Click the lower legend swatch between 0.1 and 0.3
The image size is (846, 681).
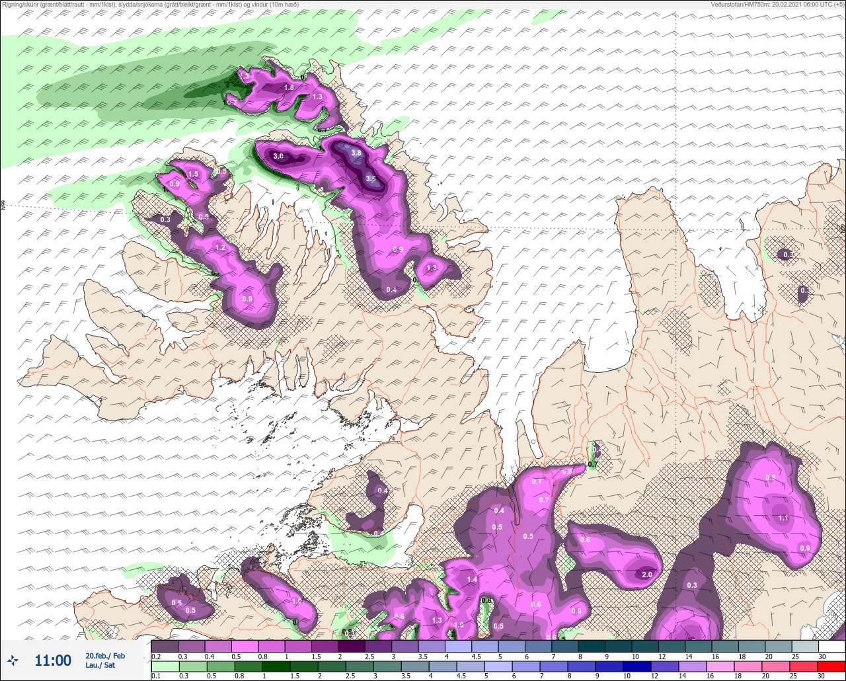[165, 666]
